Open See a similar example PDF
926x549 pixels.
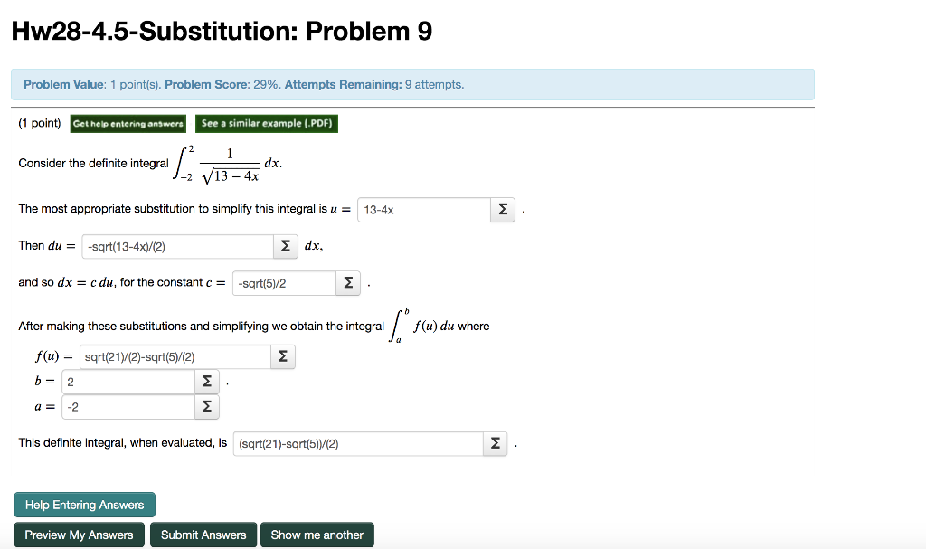[x=266, y=123]
